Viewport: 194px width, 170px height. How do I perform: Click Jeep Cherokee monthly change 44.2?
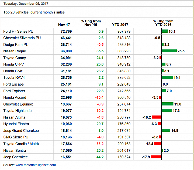click(x=100, y=157)
